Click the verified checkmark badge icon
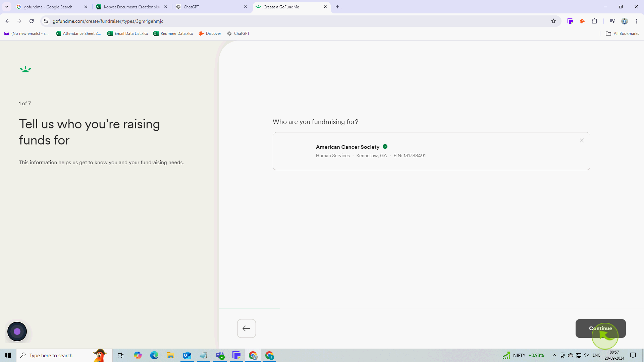 (385, 146)
